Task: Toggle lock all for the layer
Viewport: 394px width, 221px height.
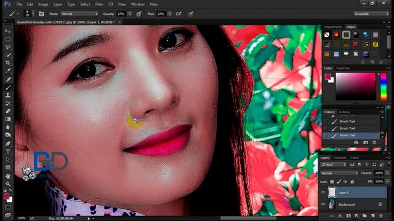Action: 352,182
